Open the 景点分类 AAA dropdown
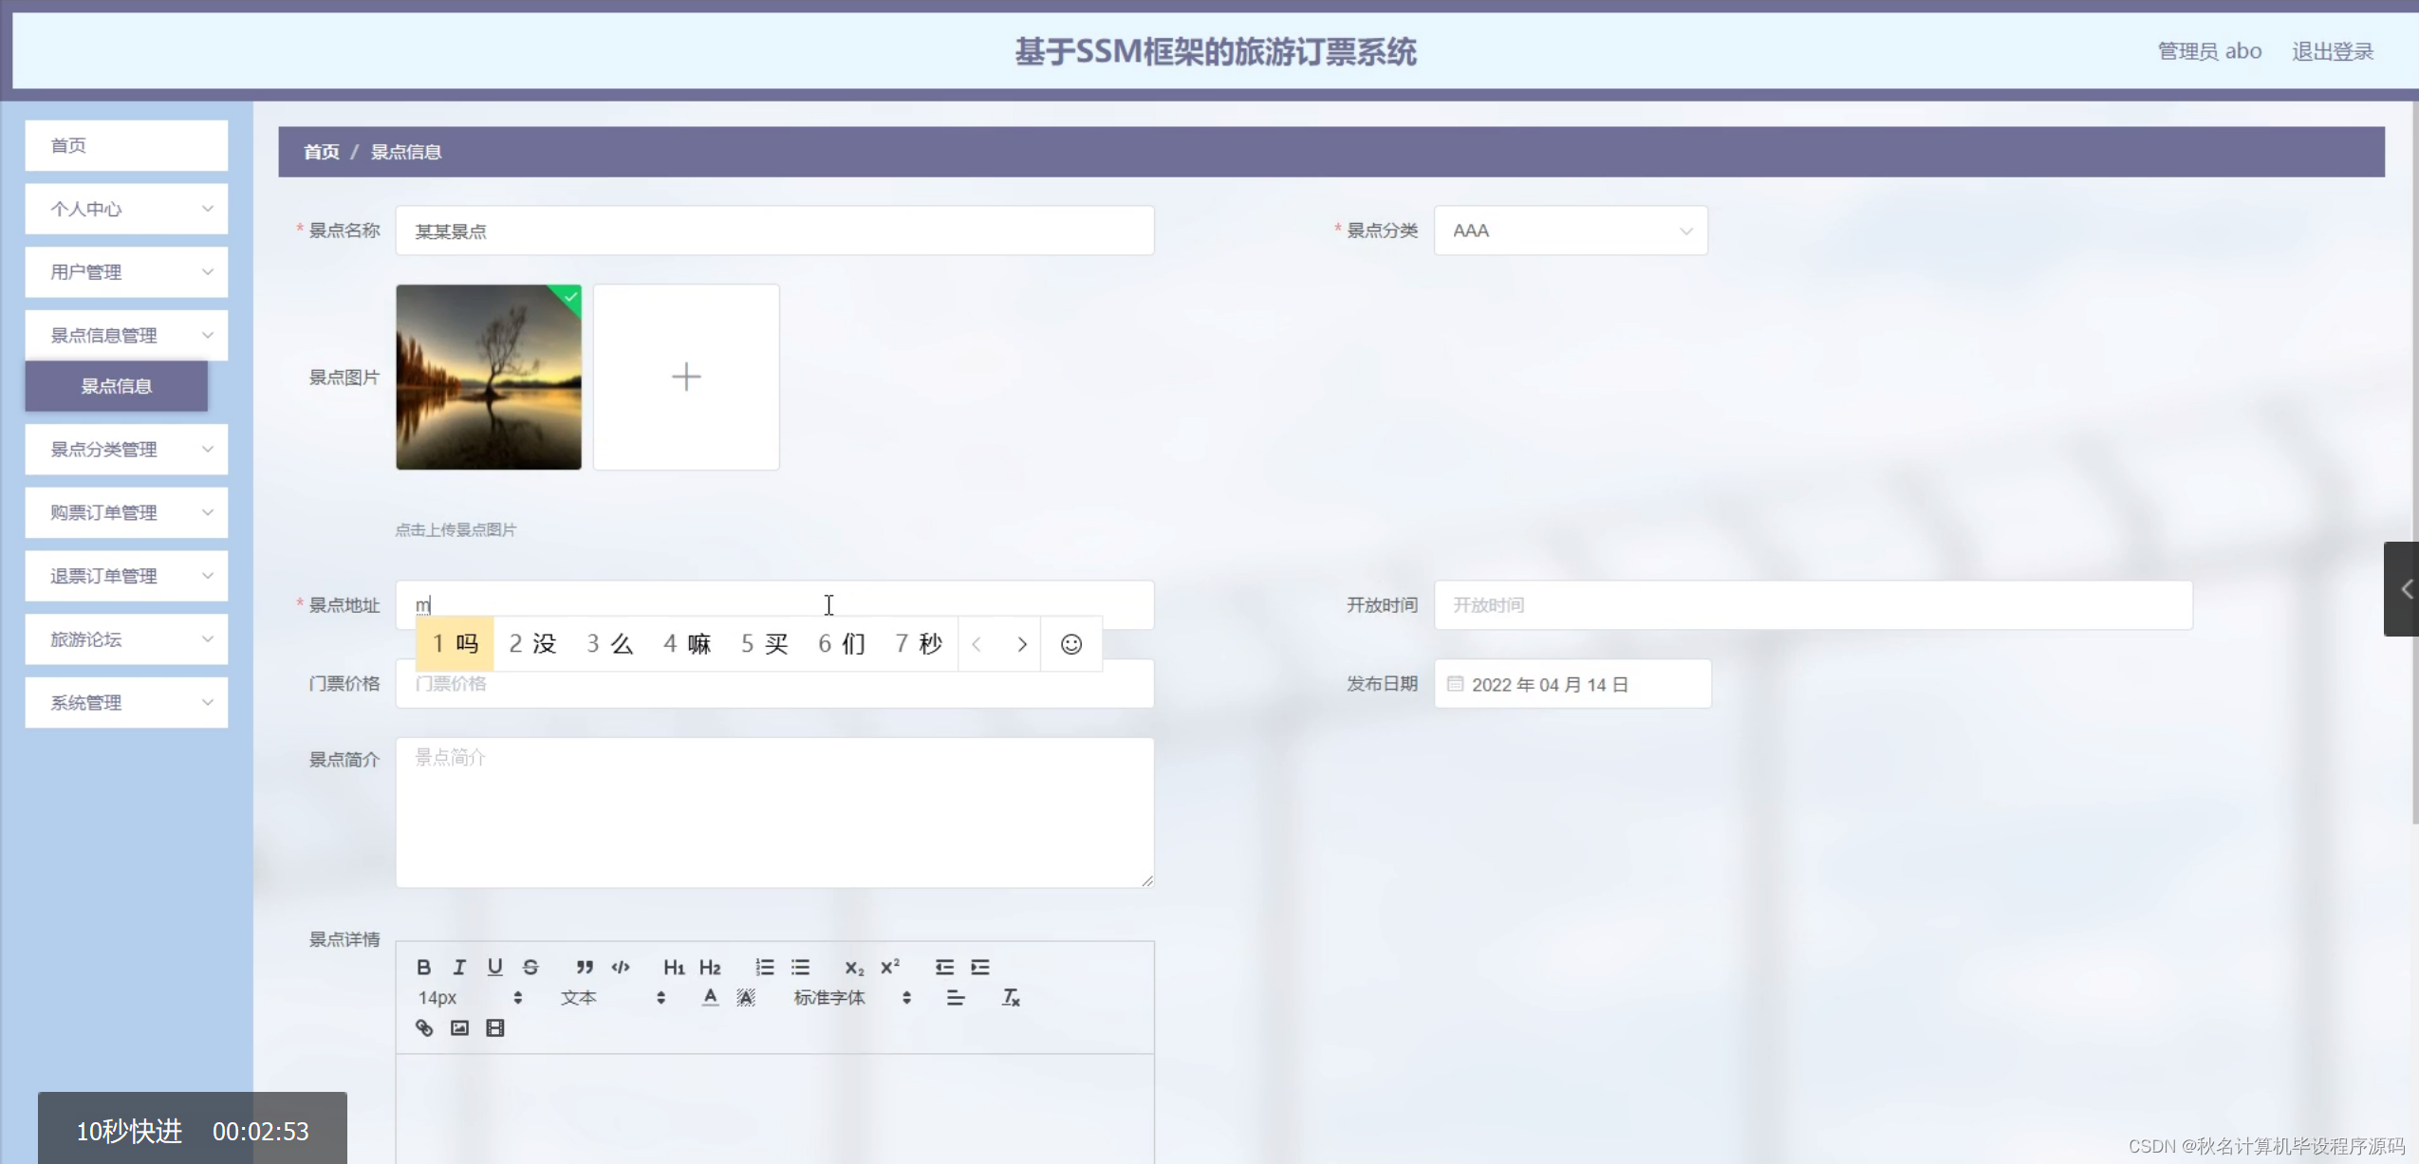2419x1164 pixels. pos(1570,231)
